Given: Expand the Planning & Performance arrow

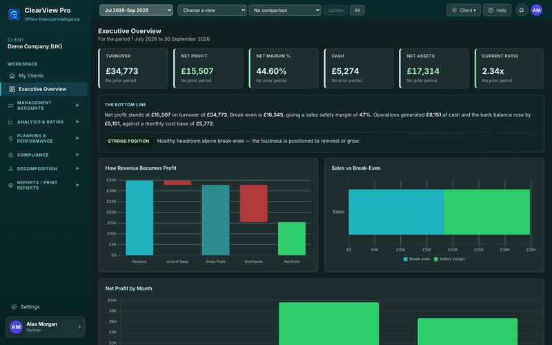Looking at the screenshot, I should pyautogui.click(x=77, y=139).
